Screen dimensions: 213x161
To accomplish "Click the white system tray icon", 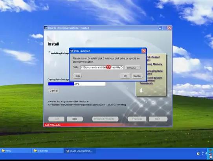I will 198,154.
